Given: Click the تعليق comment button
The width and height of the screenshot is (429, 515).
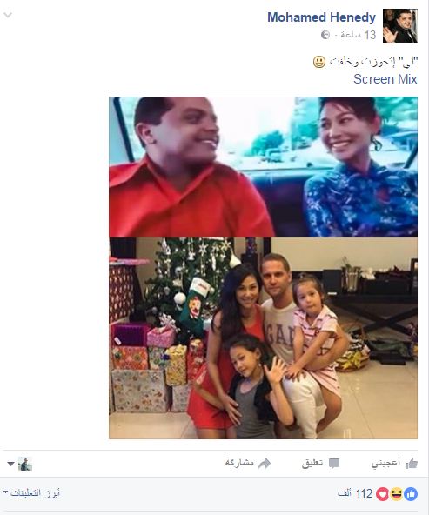Looking at the screenshot, I should click(312, 463).
